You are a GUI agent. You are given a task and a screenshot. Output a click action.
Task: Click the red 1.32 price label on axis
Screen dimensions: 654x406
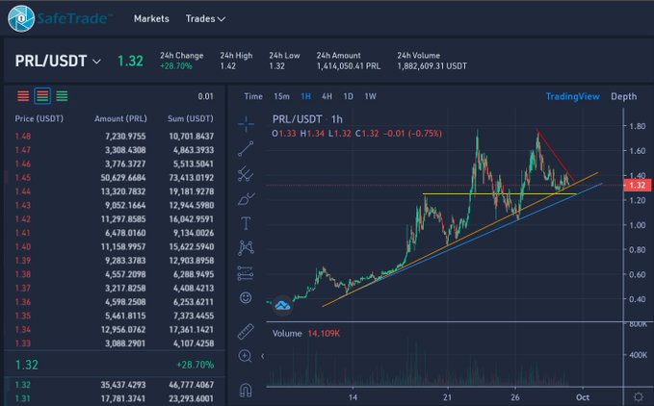pyautogui.click(x=637, y=186)
